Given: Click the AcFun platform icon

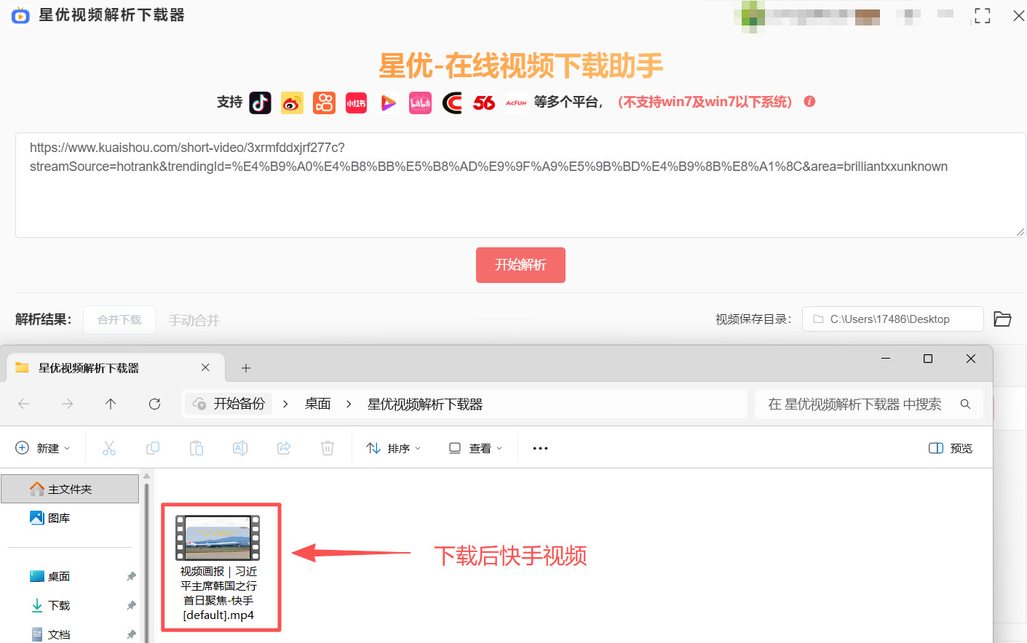Looking at the screenshot, I should [516, 103].
